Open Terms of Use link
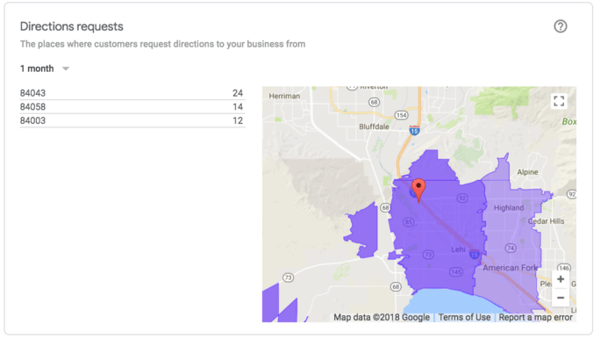Viewport: 600px width, 339px height. [x=464, y=317]
